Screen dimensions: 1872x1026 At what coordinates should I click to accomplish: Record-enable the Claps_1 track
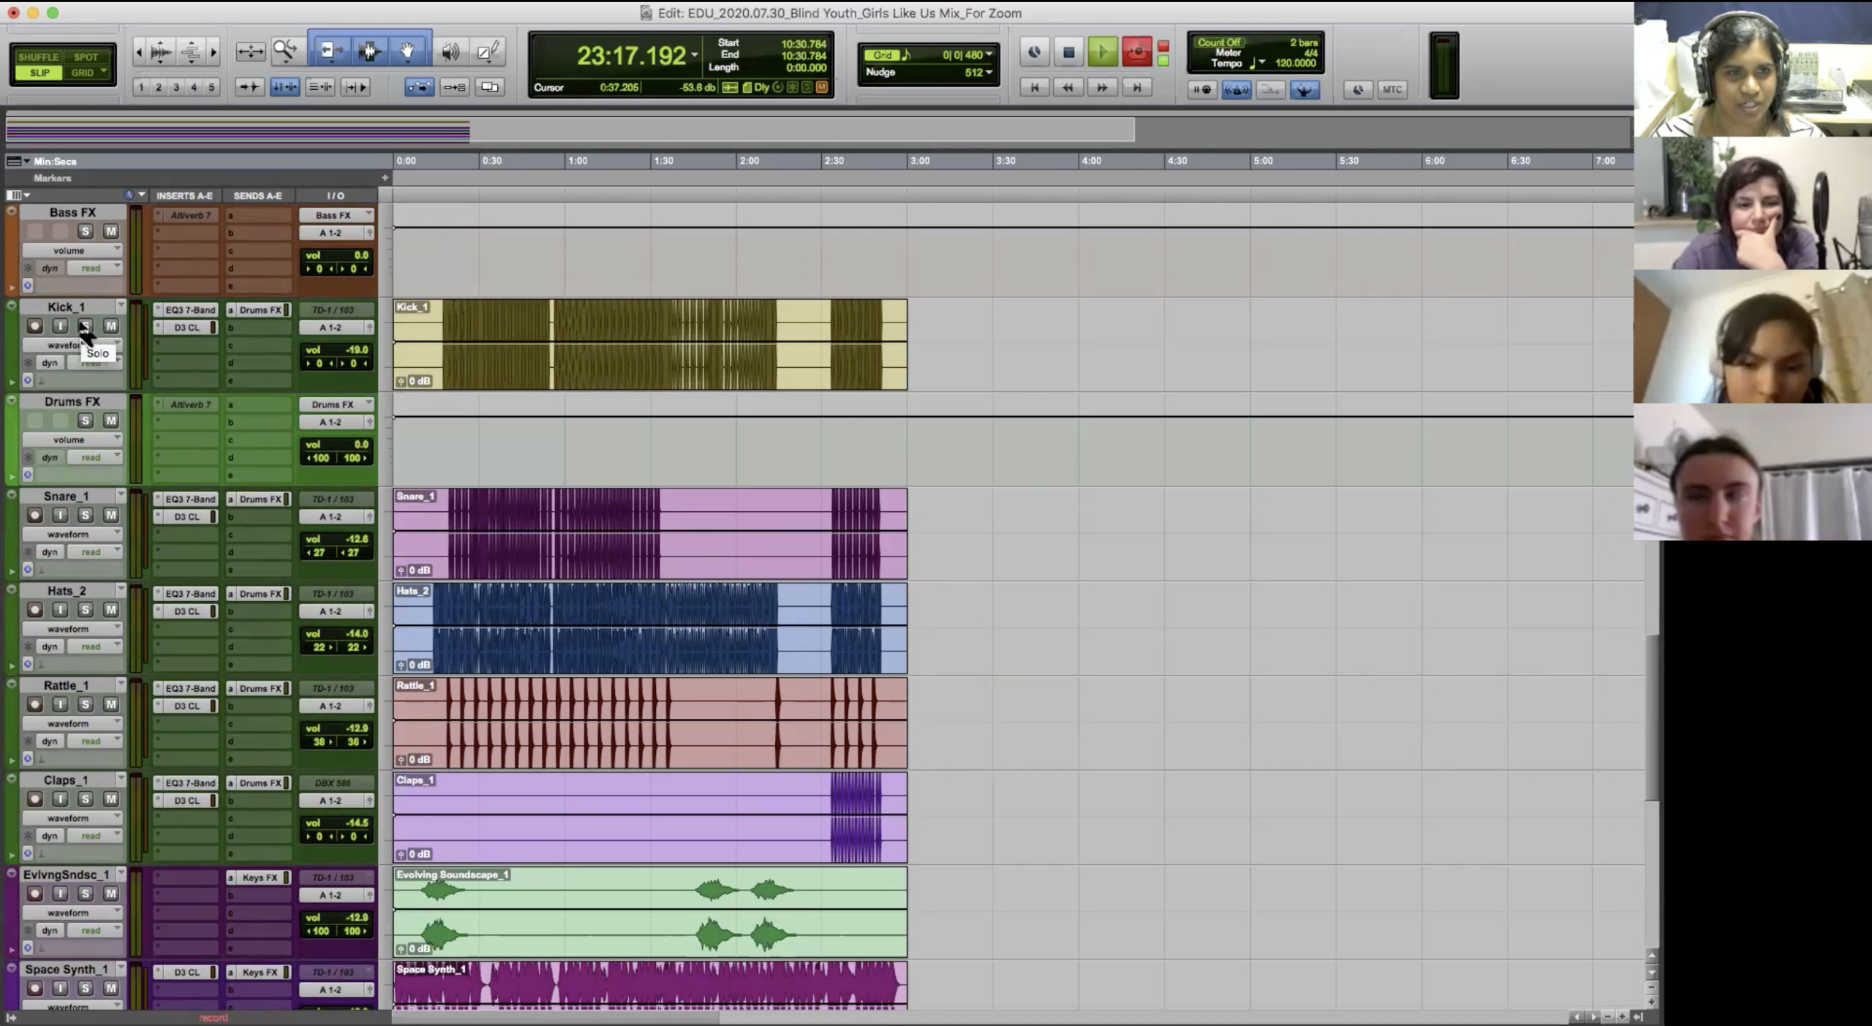(x=34, y=799)
